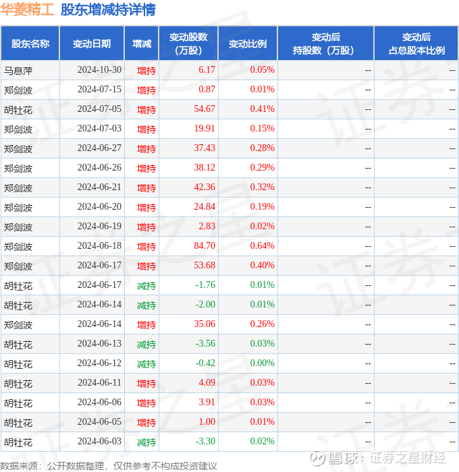Click the share value -3.30
The image size is (459, 472).
pos(205,442)
